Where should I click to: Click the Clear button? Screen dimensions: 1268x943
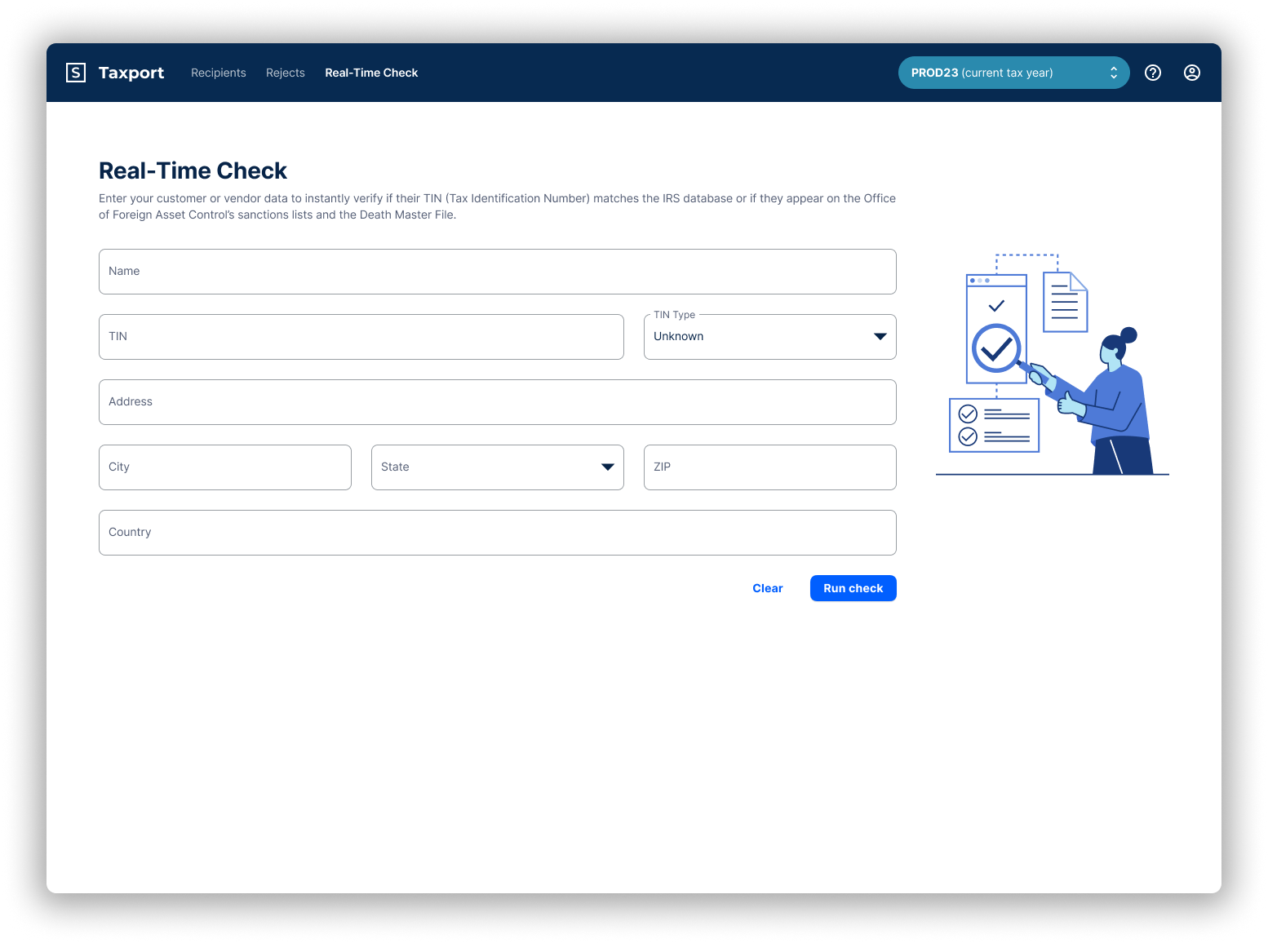pos(768,588)
